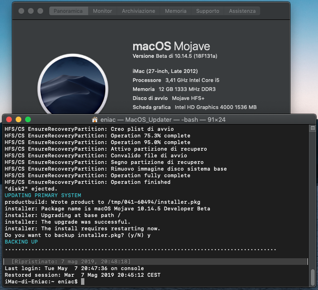Open the Supporto tab
The height and width of the screenshot is (290, 318).
coord(208,11)
